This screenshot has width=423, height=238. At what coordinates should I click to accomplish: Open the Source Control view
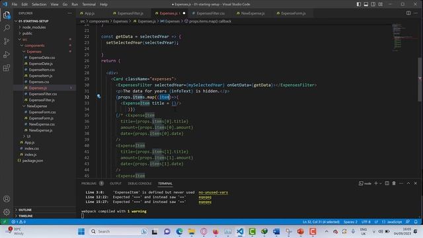[7, 41]
